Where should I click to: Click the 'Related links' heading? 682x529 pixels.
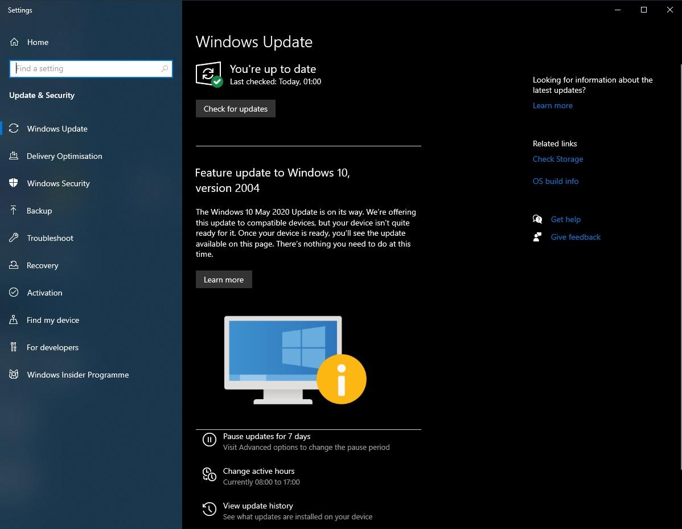click(x=554, y=143)
